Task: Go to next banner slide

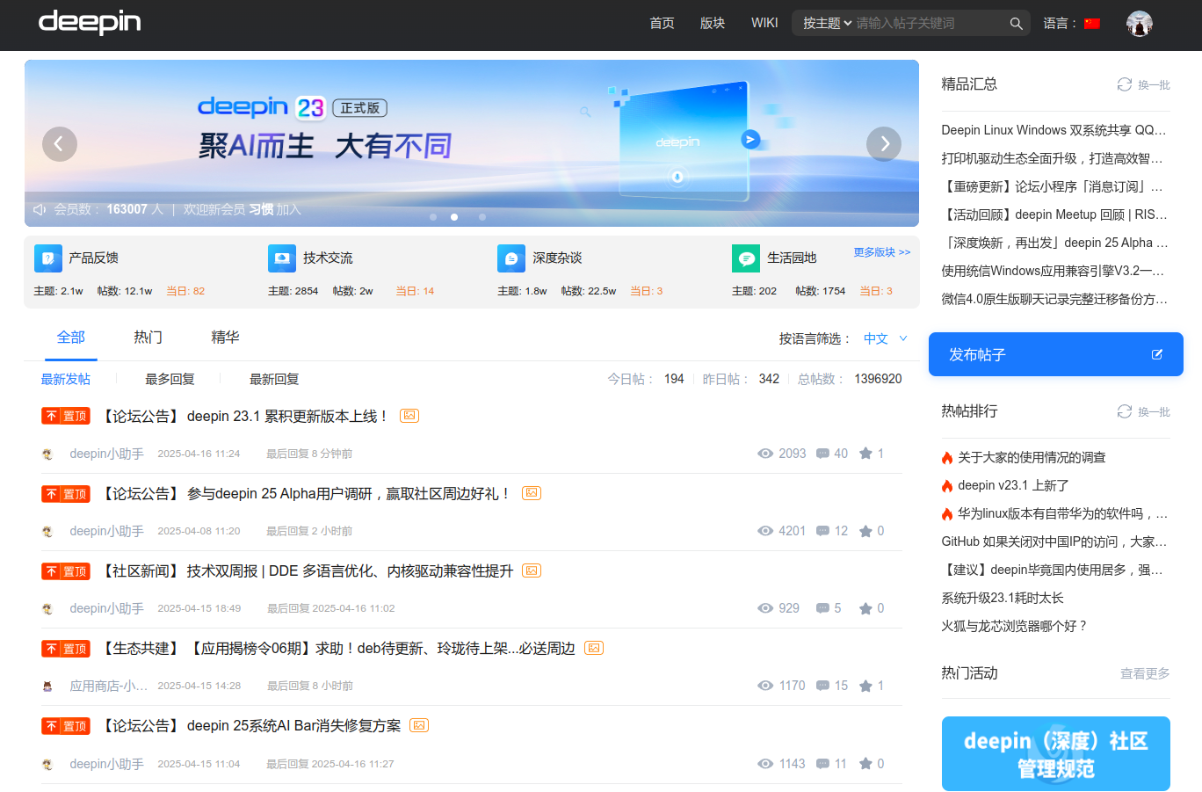Action: [884, 144]
